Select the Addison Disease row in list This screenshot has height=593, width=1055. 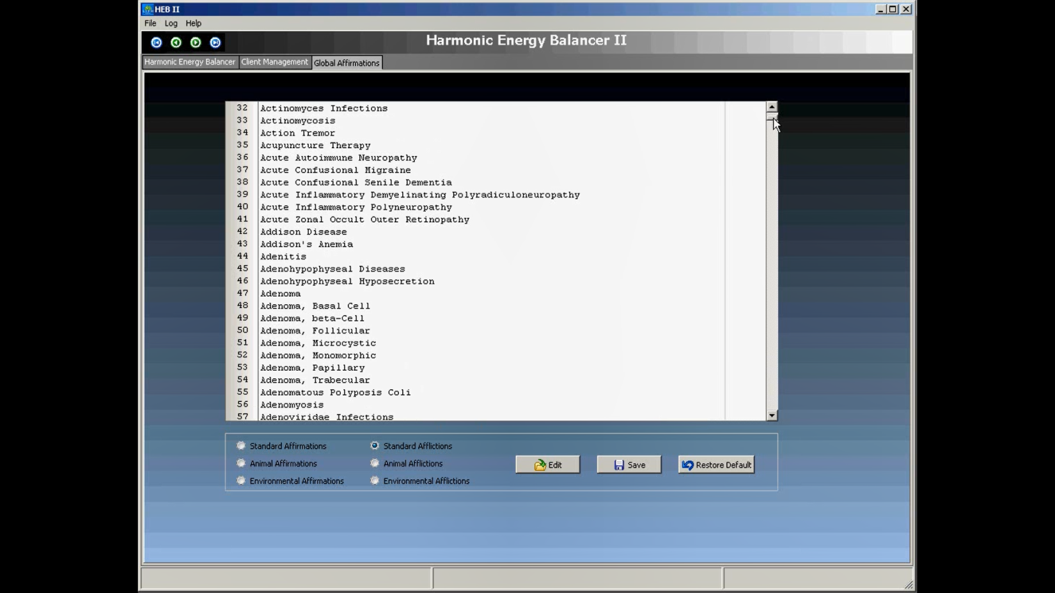click(x=304, y=232)
